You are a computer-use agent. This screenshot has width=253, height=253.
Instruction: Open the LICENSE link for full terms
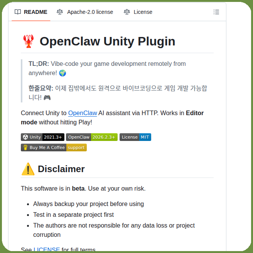[x=47, y=250]
